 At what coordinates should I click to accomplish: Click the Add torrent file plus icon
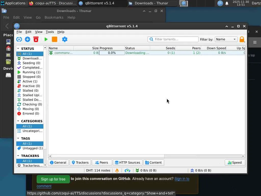[x=28, y=39]
